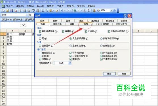
Task: Select cell B1 containing 数学
Action: tap(25, 34)
